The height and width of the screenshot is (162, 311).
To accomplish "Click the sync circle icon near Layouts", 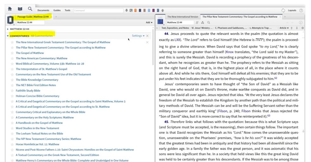I will [283, 10].
